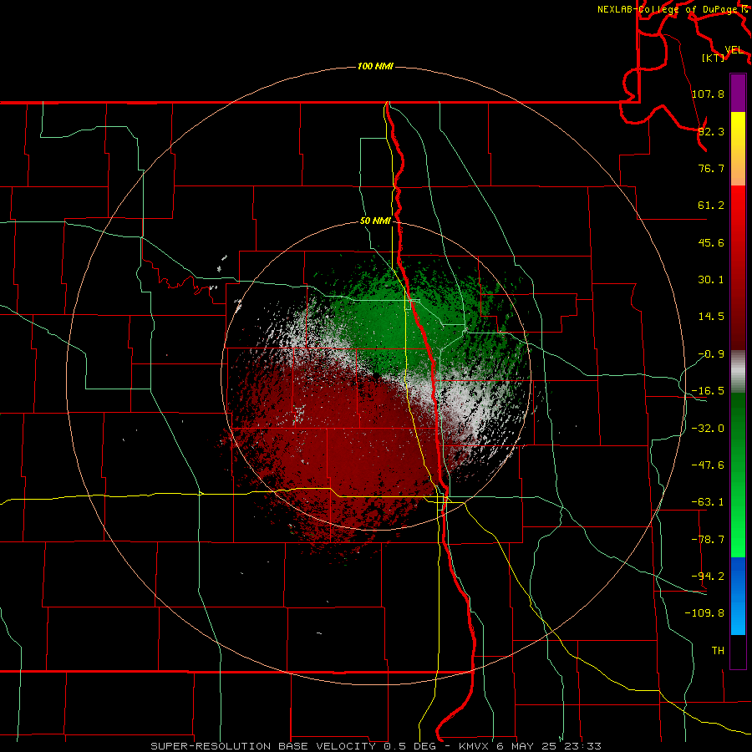Select the -32.0 scale value

[708, 429]
